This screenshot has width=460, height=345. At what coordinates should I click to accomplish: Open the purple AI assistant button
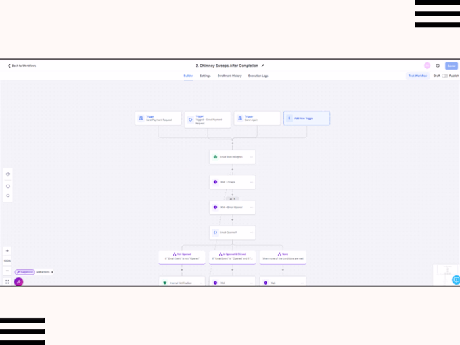pos(19,282)
